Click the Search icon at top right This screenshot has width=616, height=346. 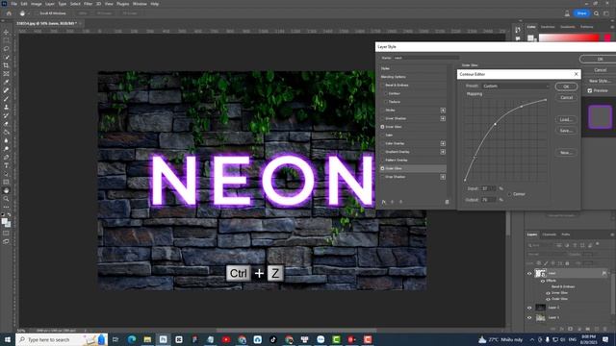[x=597, y=13]
